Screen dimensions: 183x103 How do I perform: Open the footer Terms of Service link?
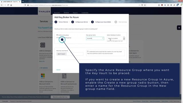pos(137,101)
